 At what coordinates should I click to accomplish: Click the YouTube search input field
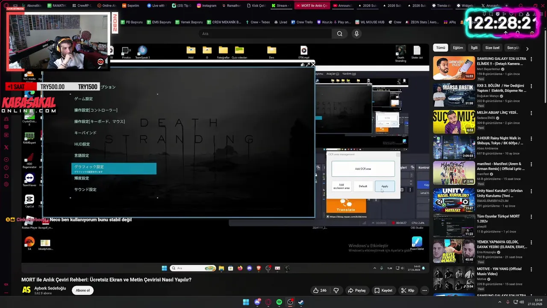click(265, 34)
